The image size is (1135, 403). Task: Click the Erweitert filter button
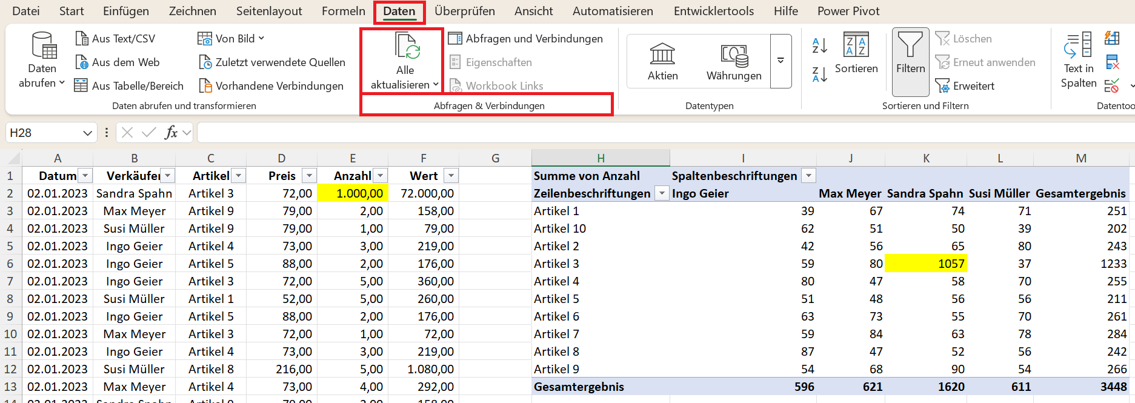(965, 86)
